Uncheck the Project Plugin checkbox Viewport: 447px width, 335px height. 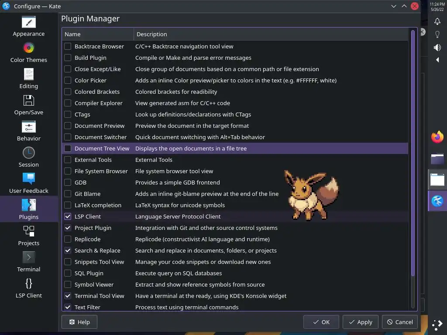tap(68, 228)
